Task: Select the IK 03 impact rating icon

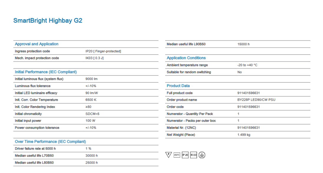Action: (193, 155)
